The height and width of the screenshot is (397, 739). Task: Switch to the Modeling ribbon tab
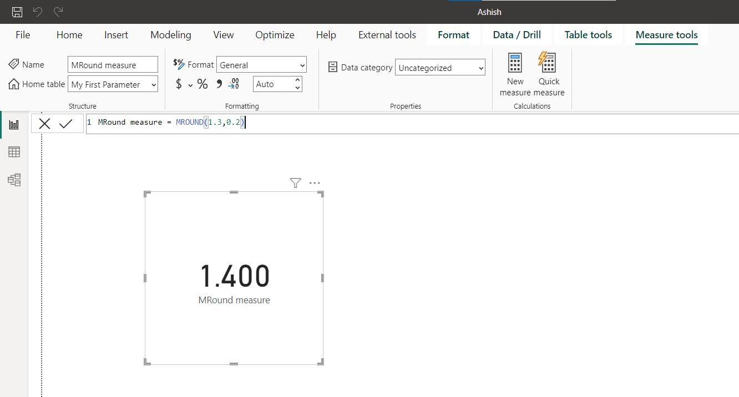coord(170,34)
